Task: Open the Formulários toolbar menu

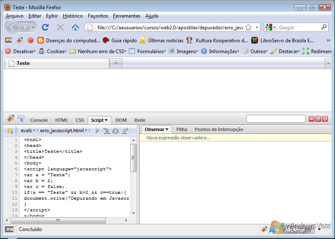Action: pos(147,51)
